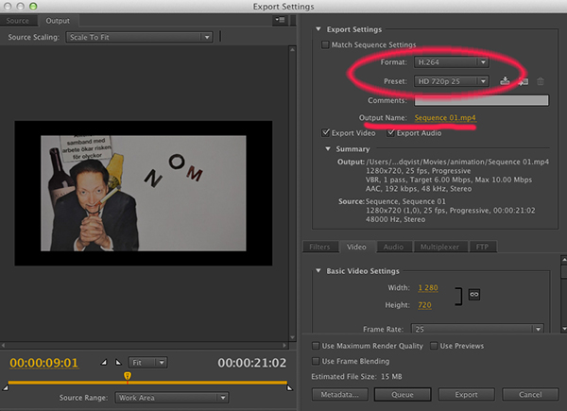Enable Use Maximum Render Quality
The height and width of the screenshot is (411, 567).
pyautogui.click(x=316, y=346)
